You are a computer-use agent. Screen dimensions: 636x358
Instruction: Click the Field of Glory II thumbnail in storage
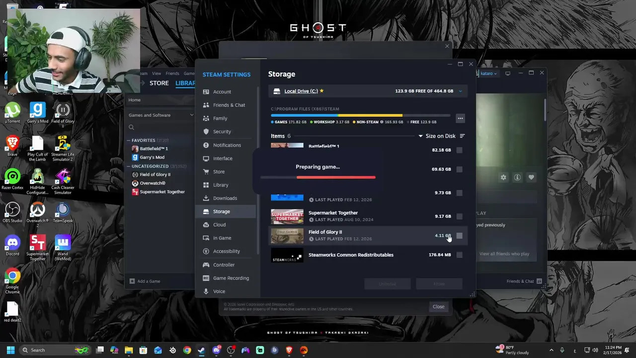[x=287, y=236]
